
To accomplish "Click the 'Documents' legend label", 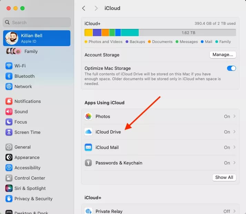I will 162,42.
